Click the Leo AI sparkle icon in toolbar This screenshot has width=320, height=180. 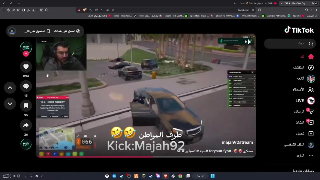(13, 10)
